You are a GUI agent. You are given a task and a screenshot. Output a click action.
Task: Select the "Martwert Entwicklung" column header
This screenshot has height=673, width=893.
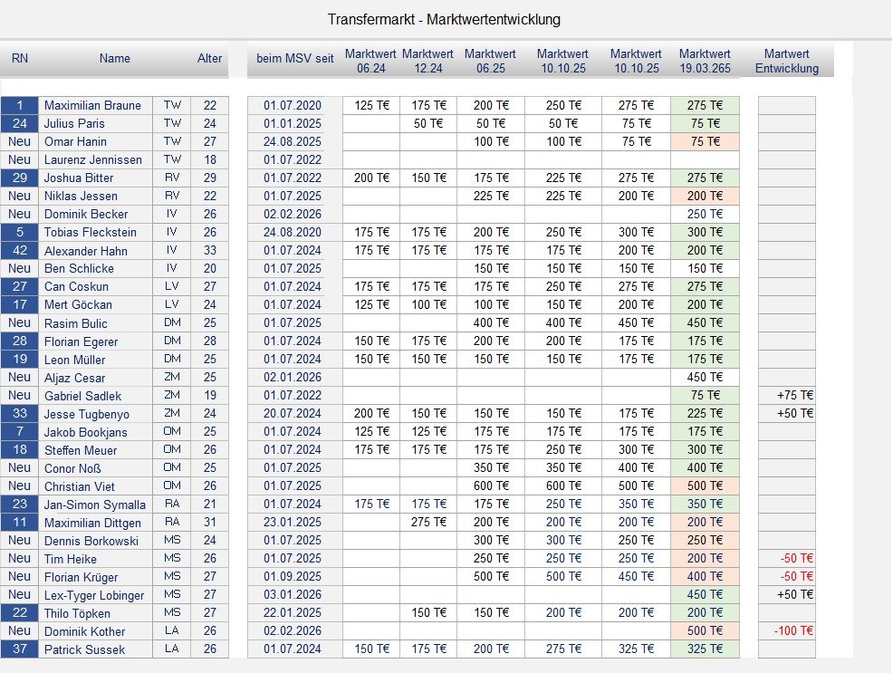pos(786,61)
